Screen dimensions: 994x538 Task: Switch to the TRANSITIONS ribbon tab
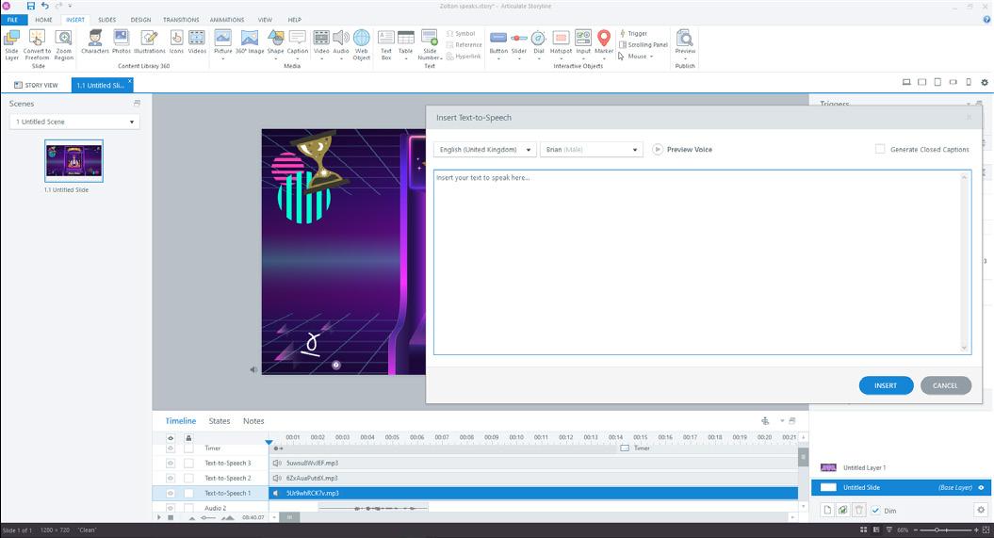(x=181, y=20)
